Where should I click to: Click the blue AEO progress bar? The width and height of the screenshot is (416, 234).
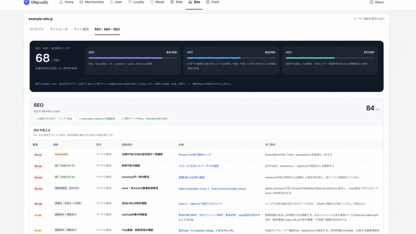214,58
